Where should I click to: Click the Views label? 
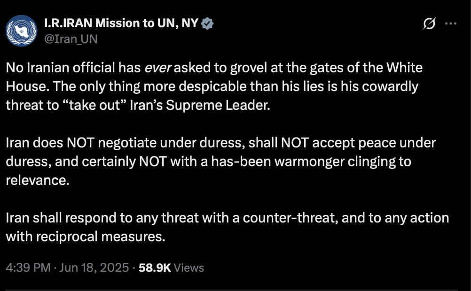[x=189, y=268]
